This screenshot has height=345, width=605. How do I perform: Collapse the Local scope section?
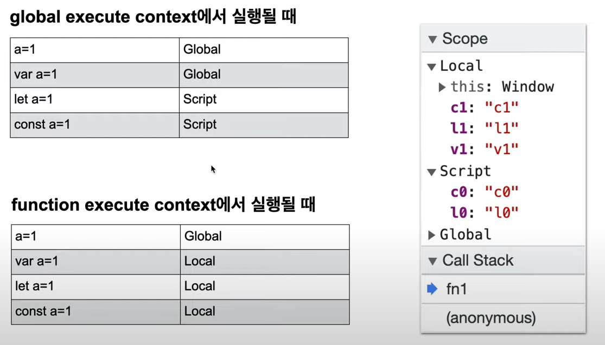point(432,67)
